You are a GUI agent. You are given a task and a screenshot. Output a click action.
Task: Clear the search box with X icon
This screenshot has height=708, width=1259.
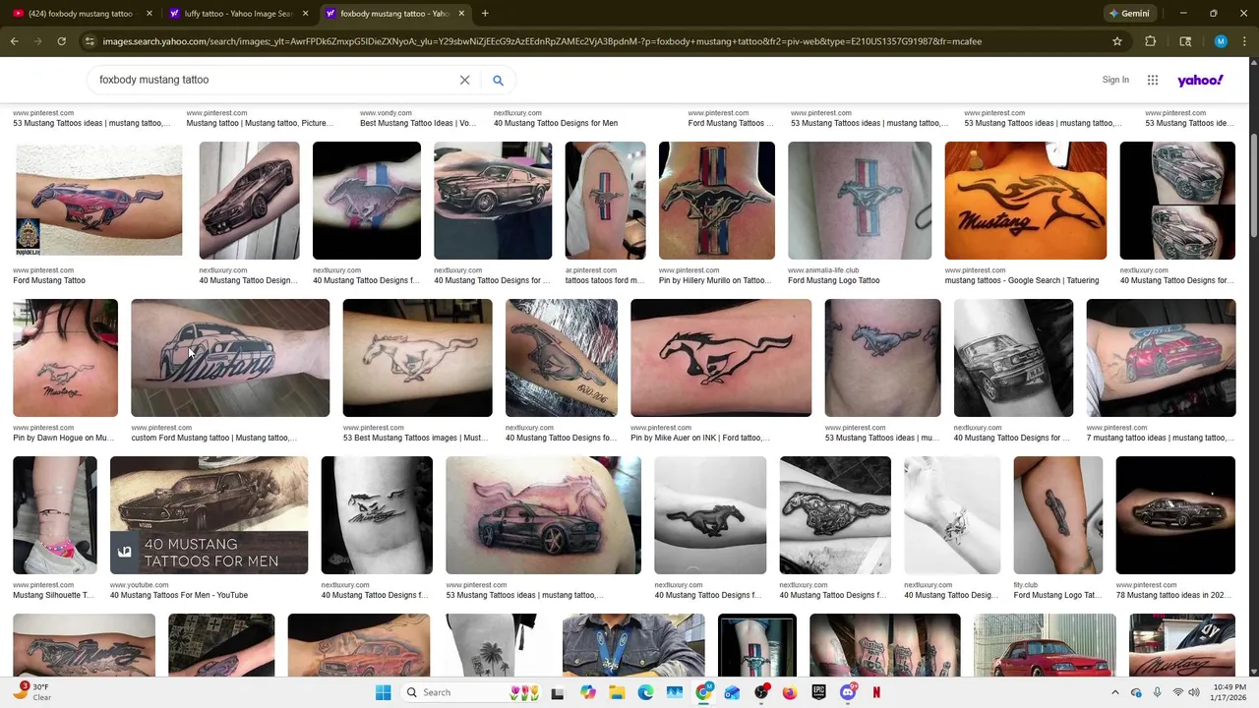(465, 81)
